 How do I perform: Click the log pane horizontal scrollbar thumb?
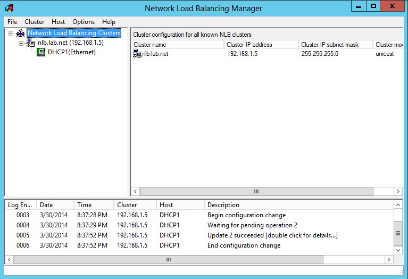[168, 260]
